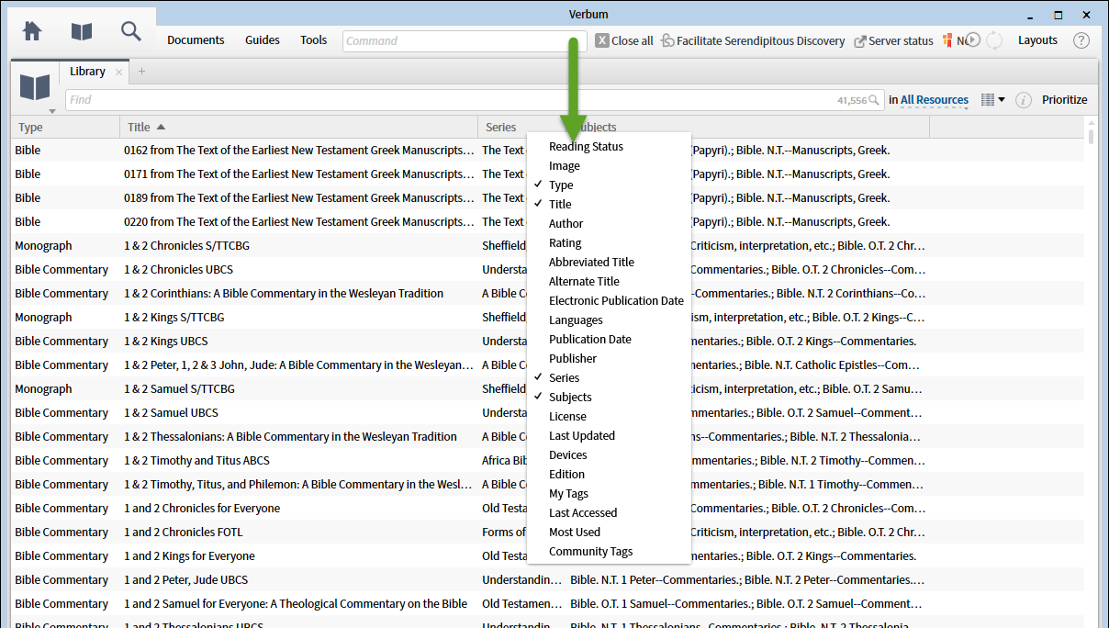The width and height of the screenshot is (1109, 628).
Task: Open the Help question mark icon
Action: [1081, 40]
